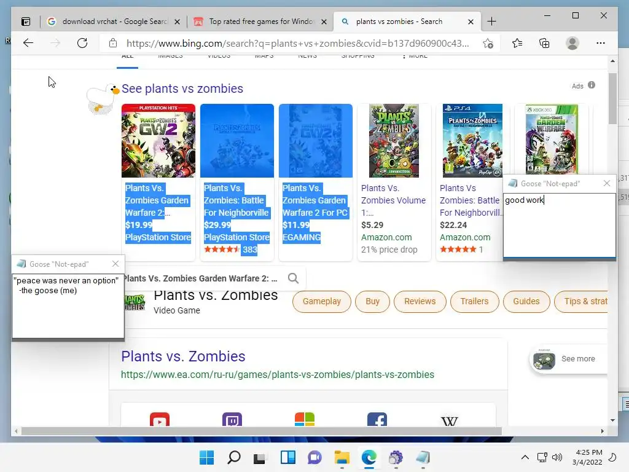This screenshot has height=472, width=629.
Task: Open Plants Vs. Zombies Volume 1 product link
Action: (393, 200)
